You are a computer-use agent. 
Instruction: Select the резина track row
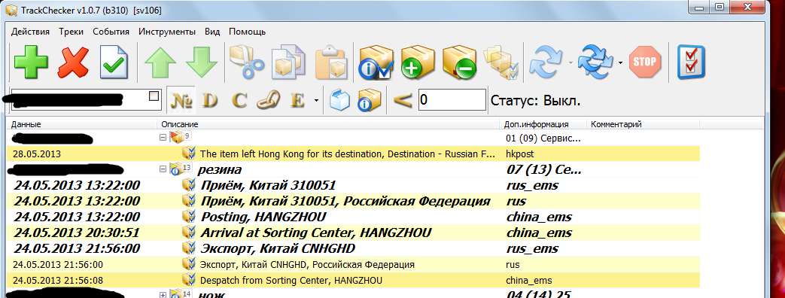tap(354, 169)
